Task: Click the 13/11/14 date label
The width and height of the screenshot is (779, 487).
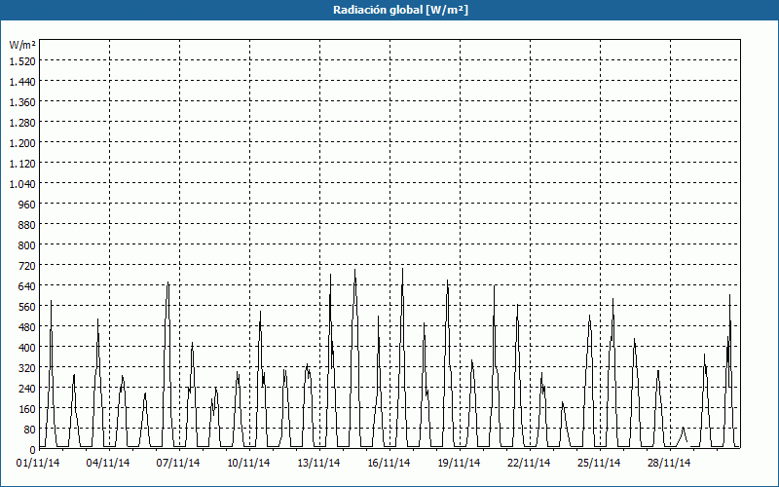Action: [x=318, y=464]
